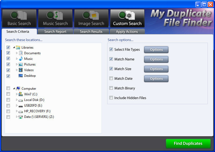Open Options for Match Name
Screen dimensions: 215x152
(x=156, y=59)
